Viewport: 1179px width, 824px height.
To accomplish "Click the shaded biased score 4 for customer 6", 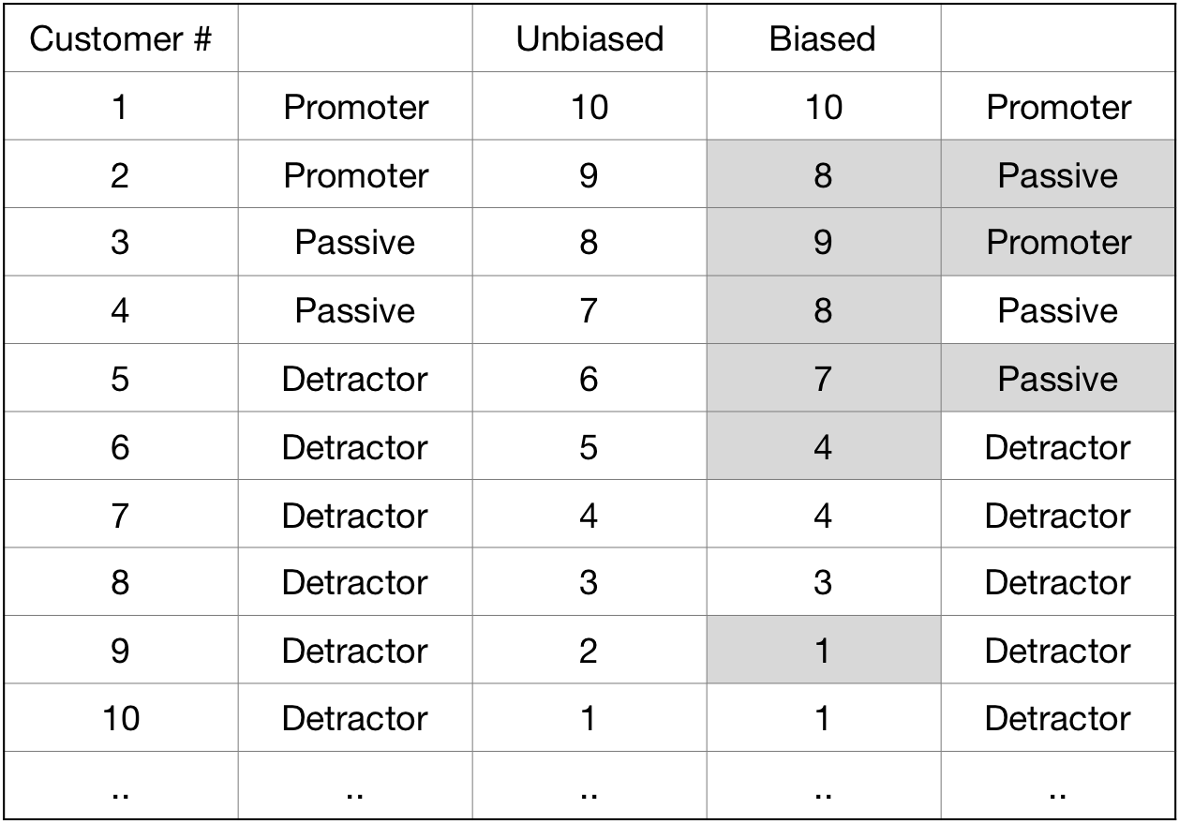I will 823,447.
